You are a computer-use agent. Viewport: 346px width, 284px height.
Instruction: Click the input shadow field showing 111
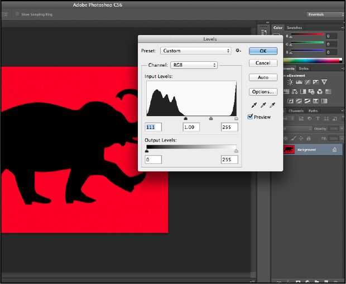click(153, 127)
